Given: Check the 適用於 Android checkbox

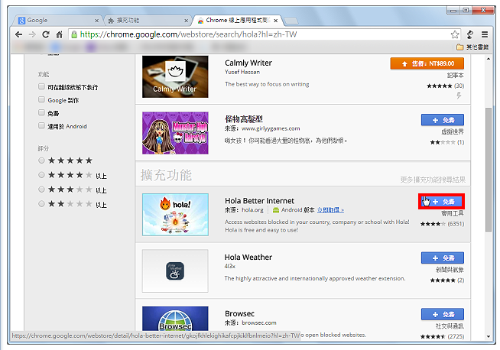Looking at the screenshot, I should coord(41,125).
